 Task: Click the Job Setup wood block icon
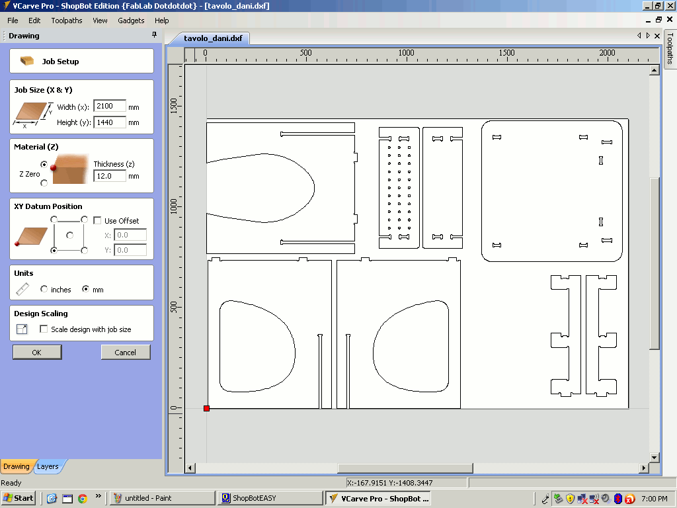point(27,61)
